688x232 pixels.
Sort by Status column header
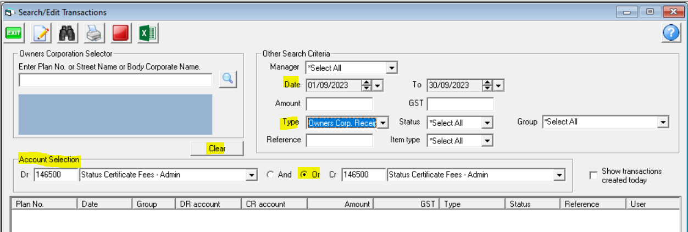coord(532,204)
